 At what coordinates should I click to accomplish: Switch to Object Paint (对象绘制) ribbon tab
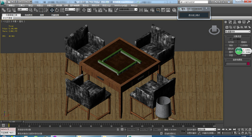[55, 15]
